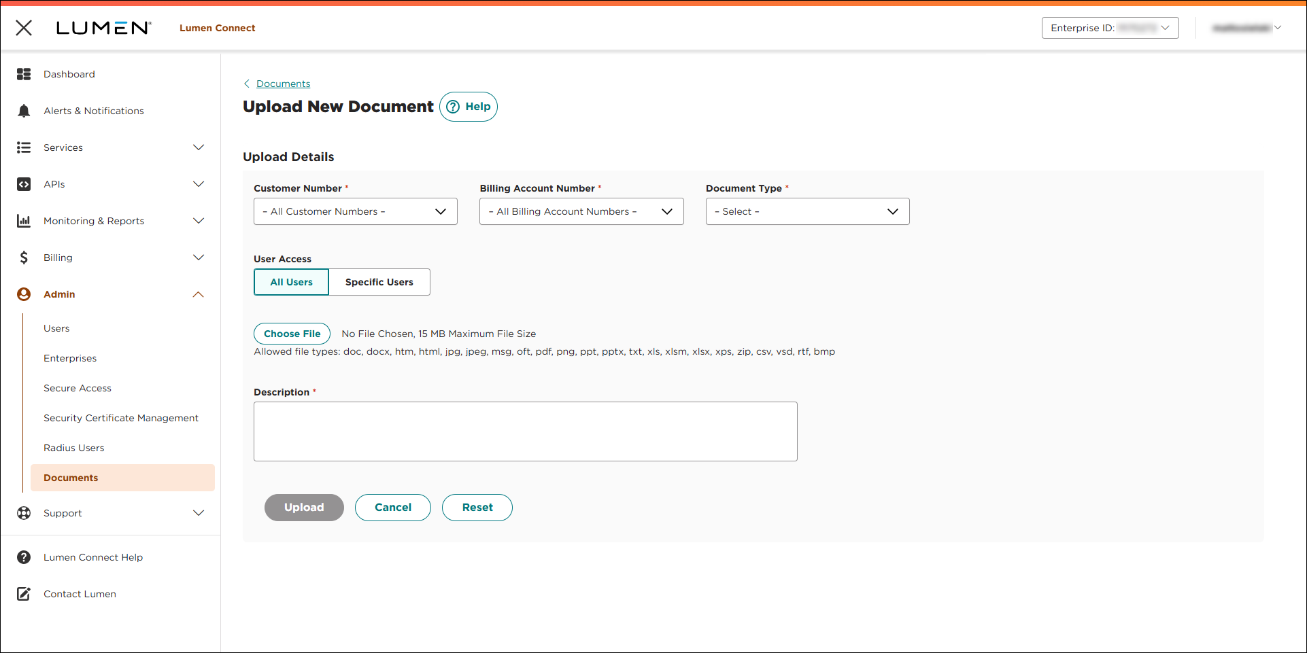Screen dimensions: 1307x653
Task: Select the Billing dollar icon
Action: (x=24, y=257)
